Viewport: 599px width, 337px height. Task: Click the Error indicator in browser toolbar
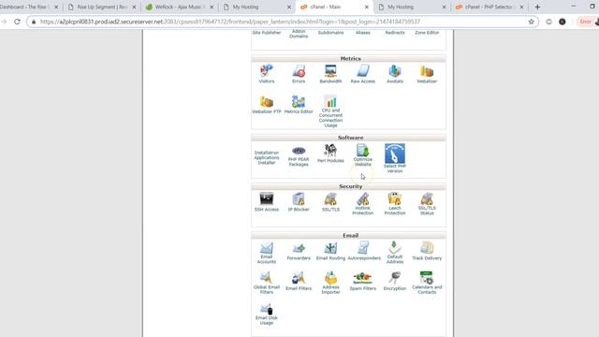[x=585, y=22]
